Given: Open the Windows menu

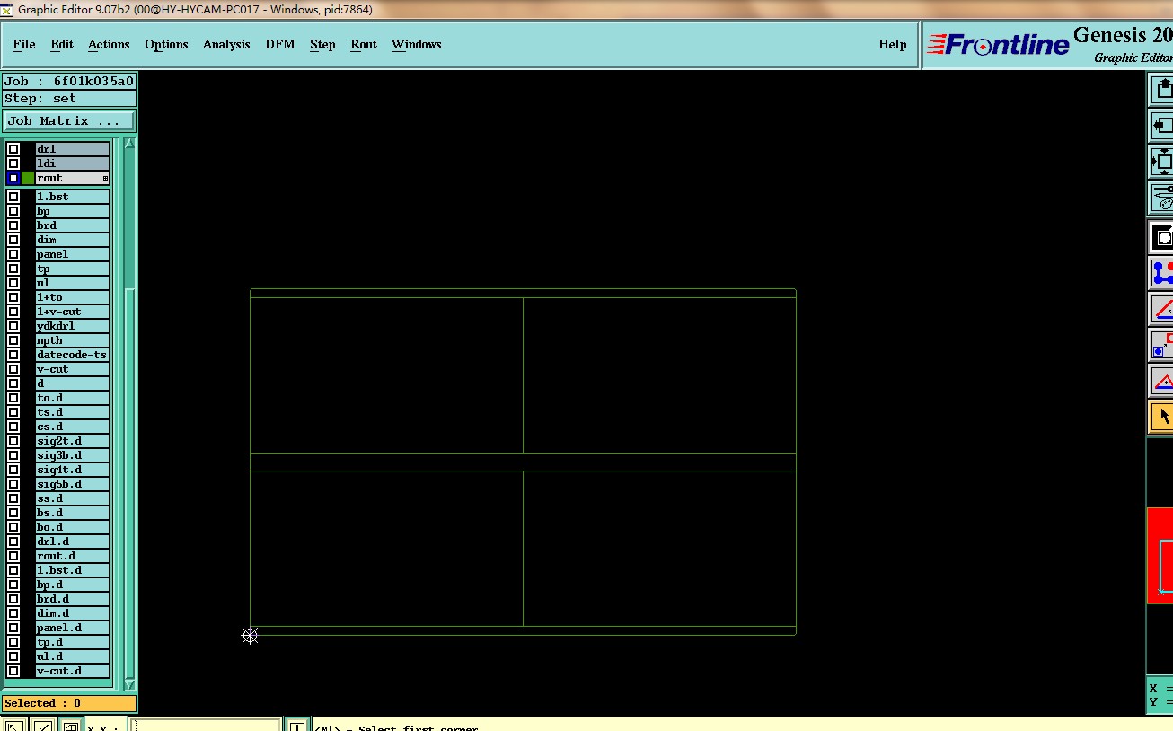Looking at the screenshot, I should click(x=416, y=44).
